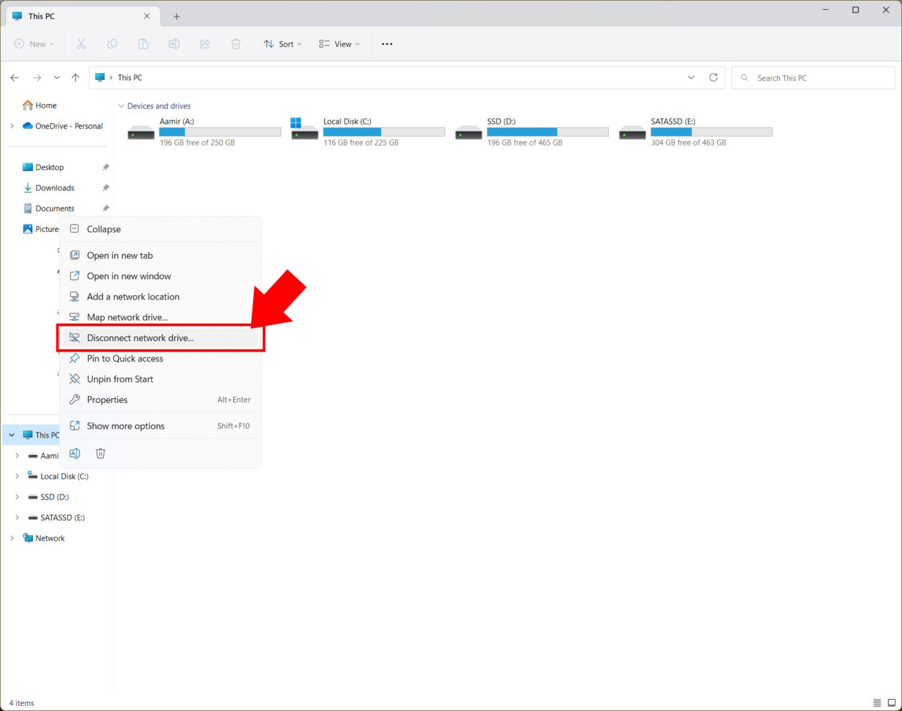Open the New dropdown
The width and height of the screenshot is (902, 711).
point(34,44)
